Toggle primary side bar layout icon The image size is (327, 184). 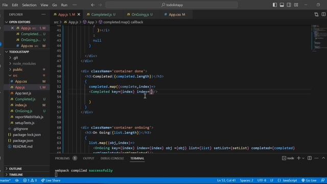coord(275,5)
